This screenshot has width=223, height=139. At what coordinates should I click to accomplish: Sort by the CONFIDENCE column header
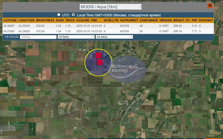[148, 20]
